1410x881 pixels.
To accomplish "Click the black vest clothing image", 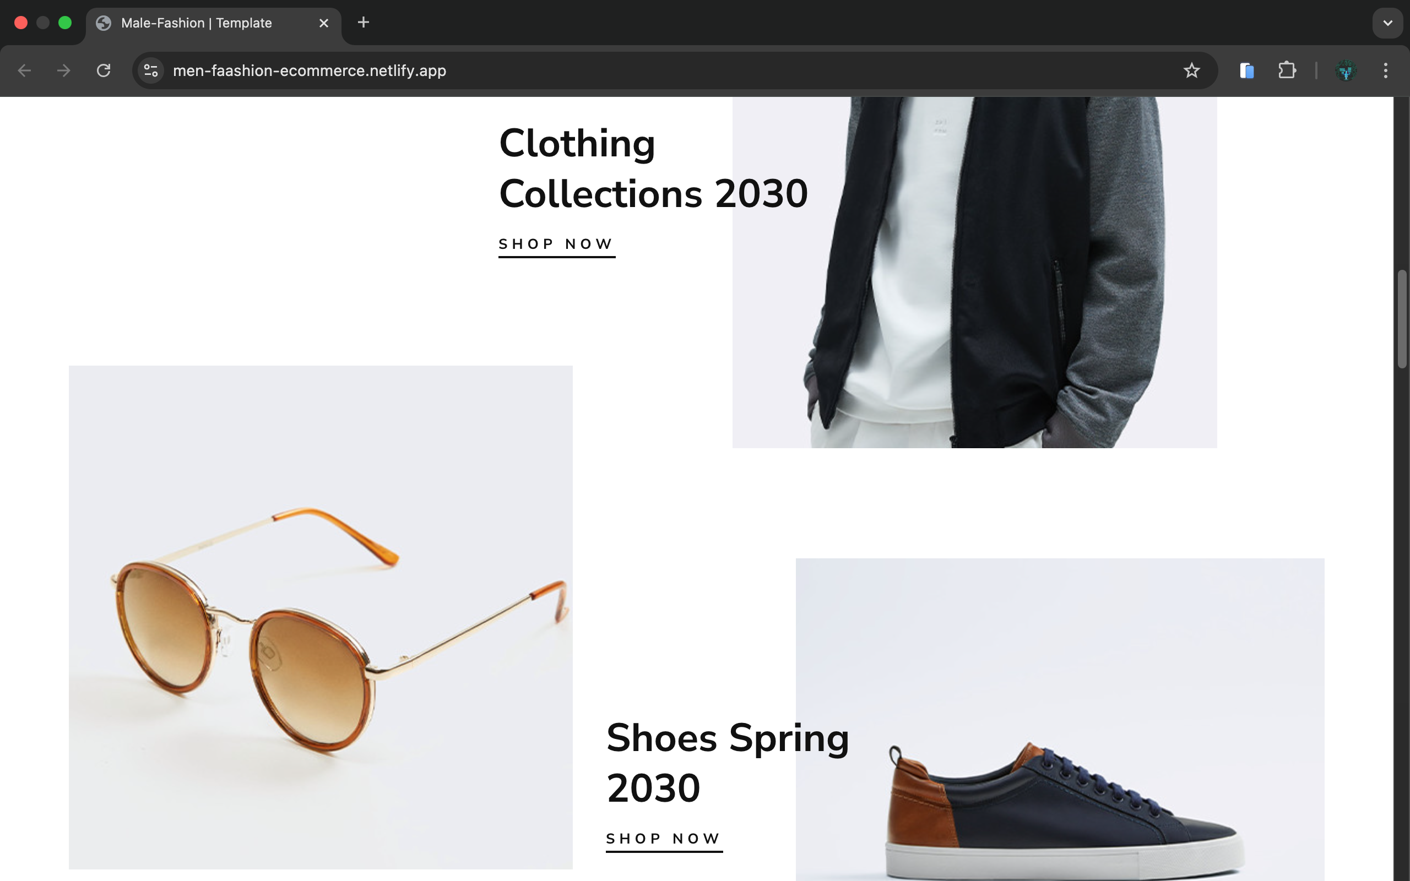I will 974,272.
